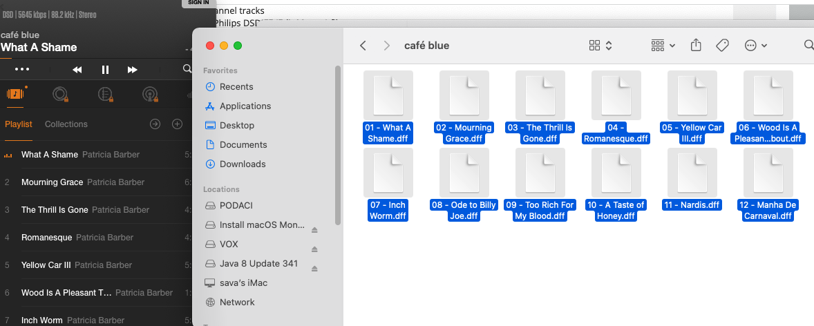814x326 pixels.
Task: Click the Finder tag icon
Action: point(722,46)
